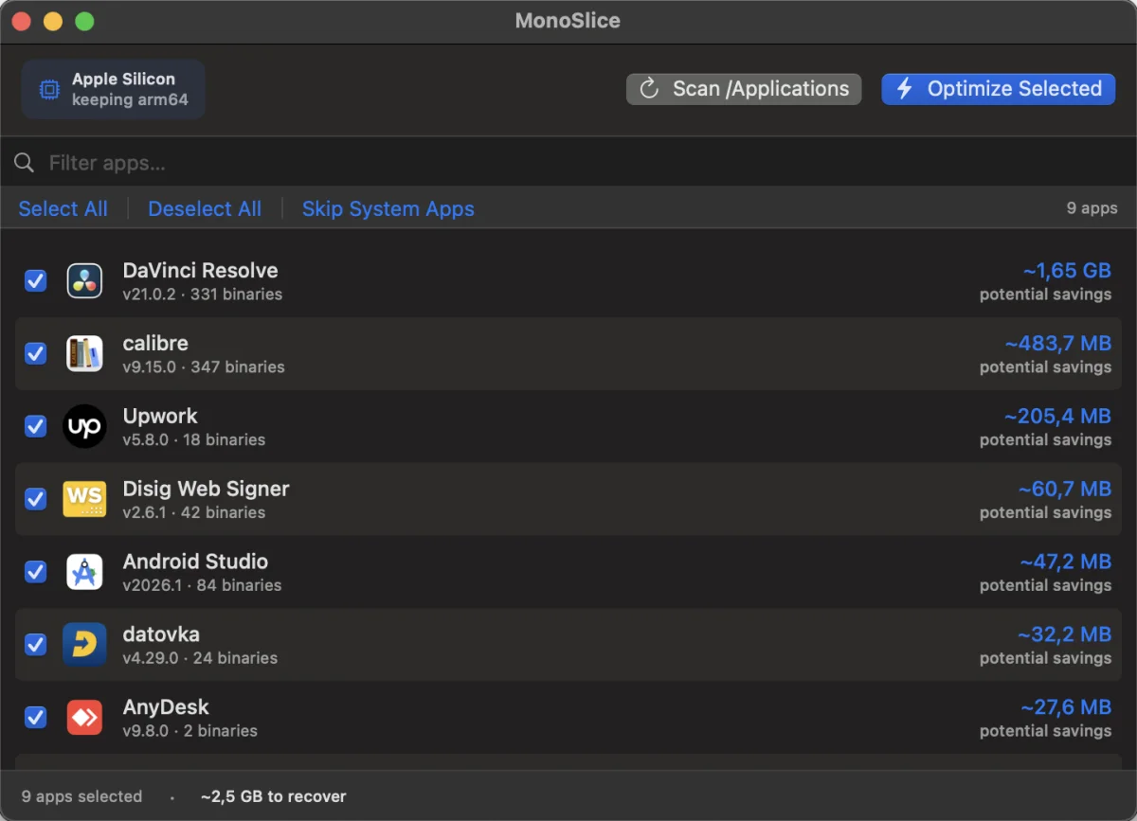The image size is (1137, 821).
Task: Focus the Filter apps search field
Action: (x=568, y=163)
